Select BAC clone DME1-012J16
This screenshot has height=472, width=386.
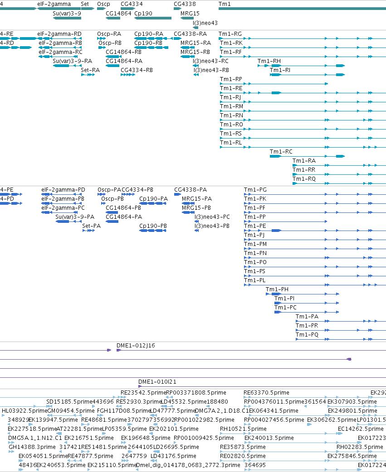coord(251,350)
